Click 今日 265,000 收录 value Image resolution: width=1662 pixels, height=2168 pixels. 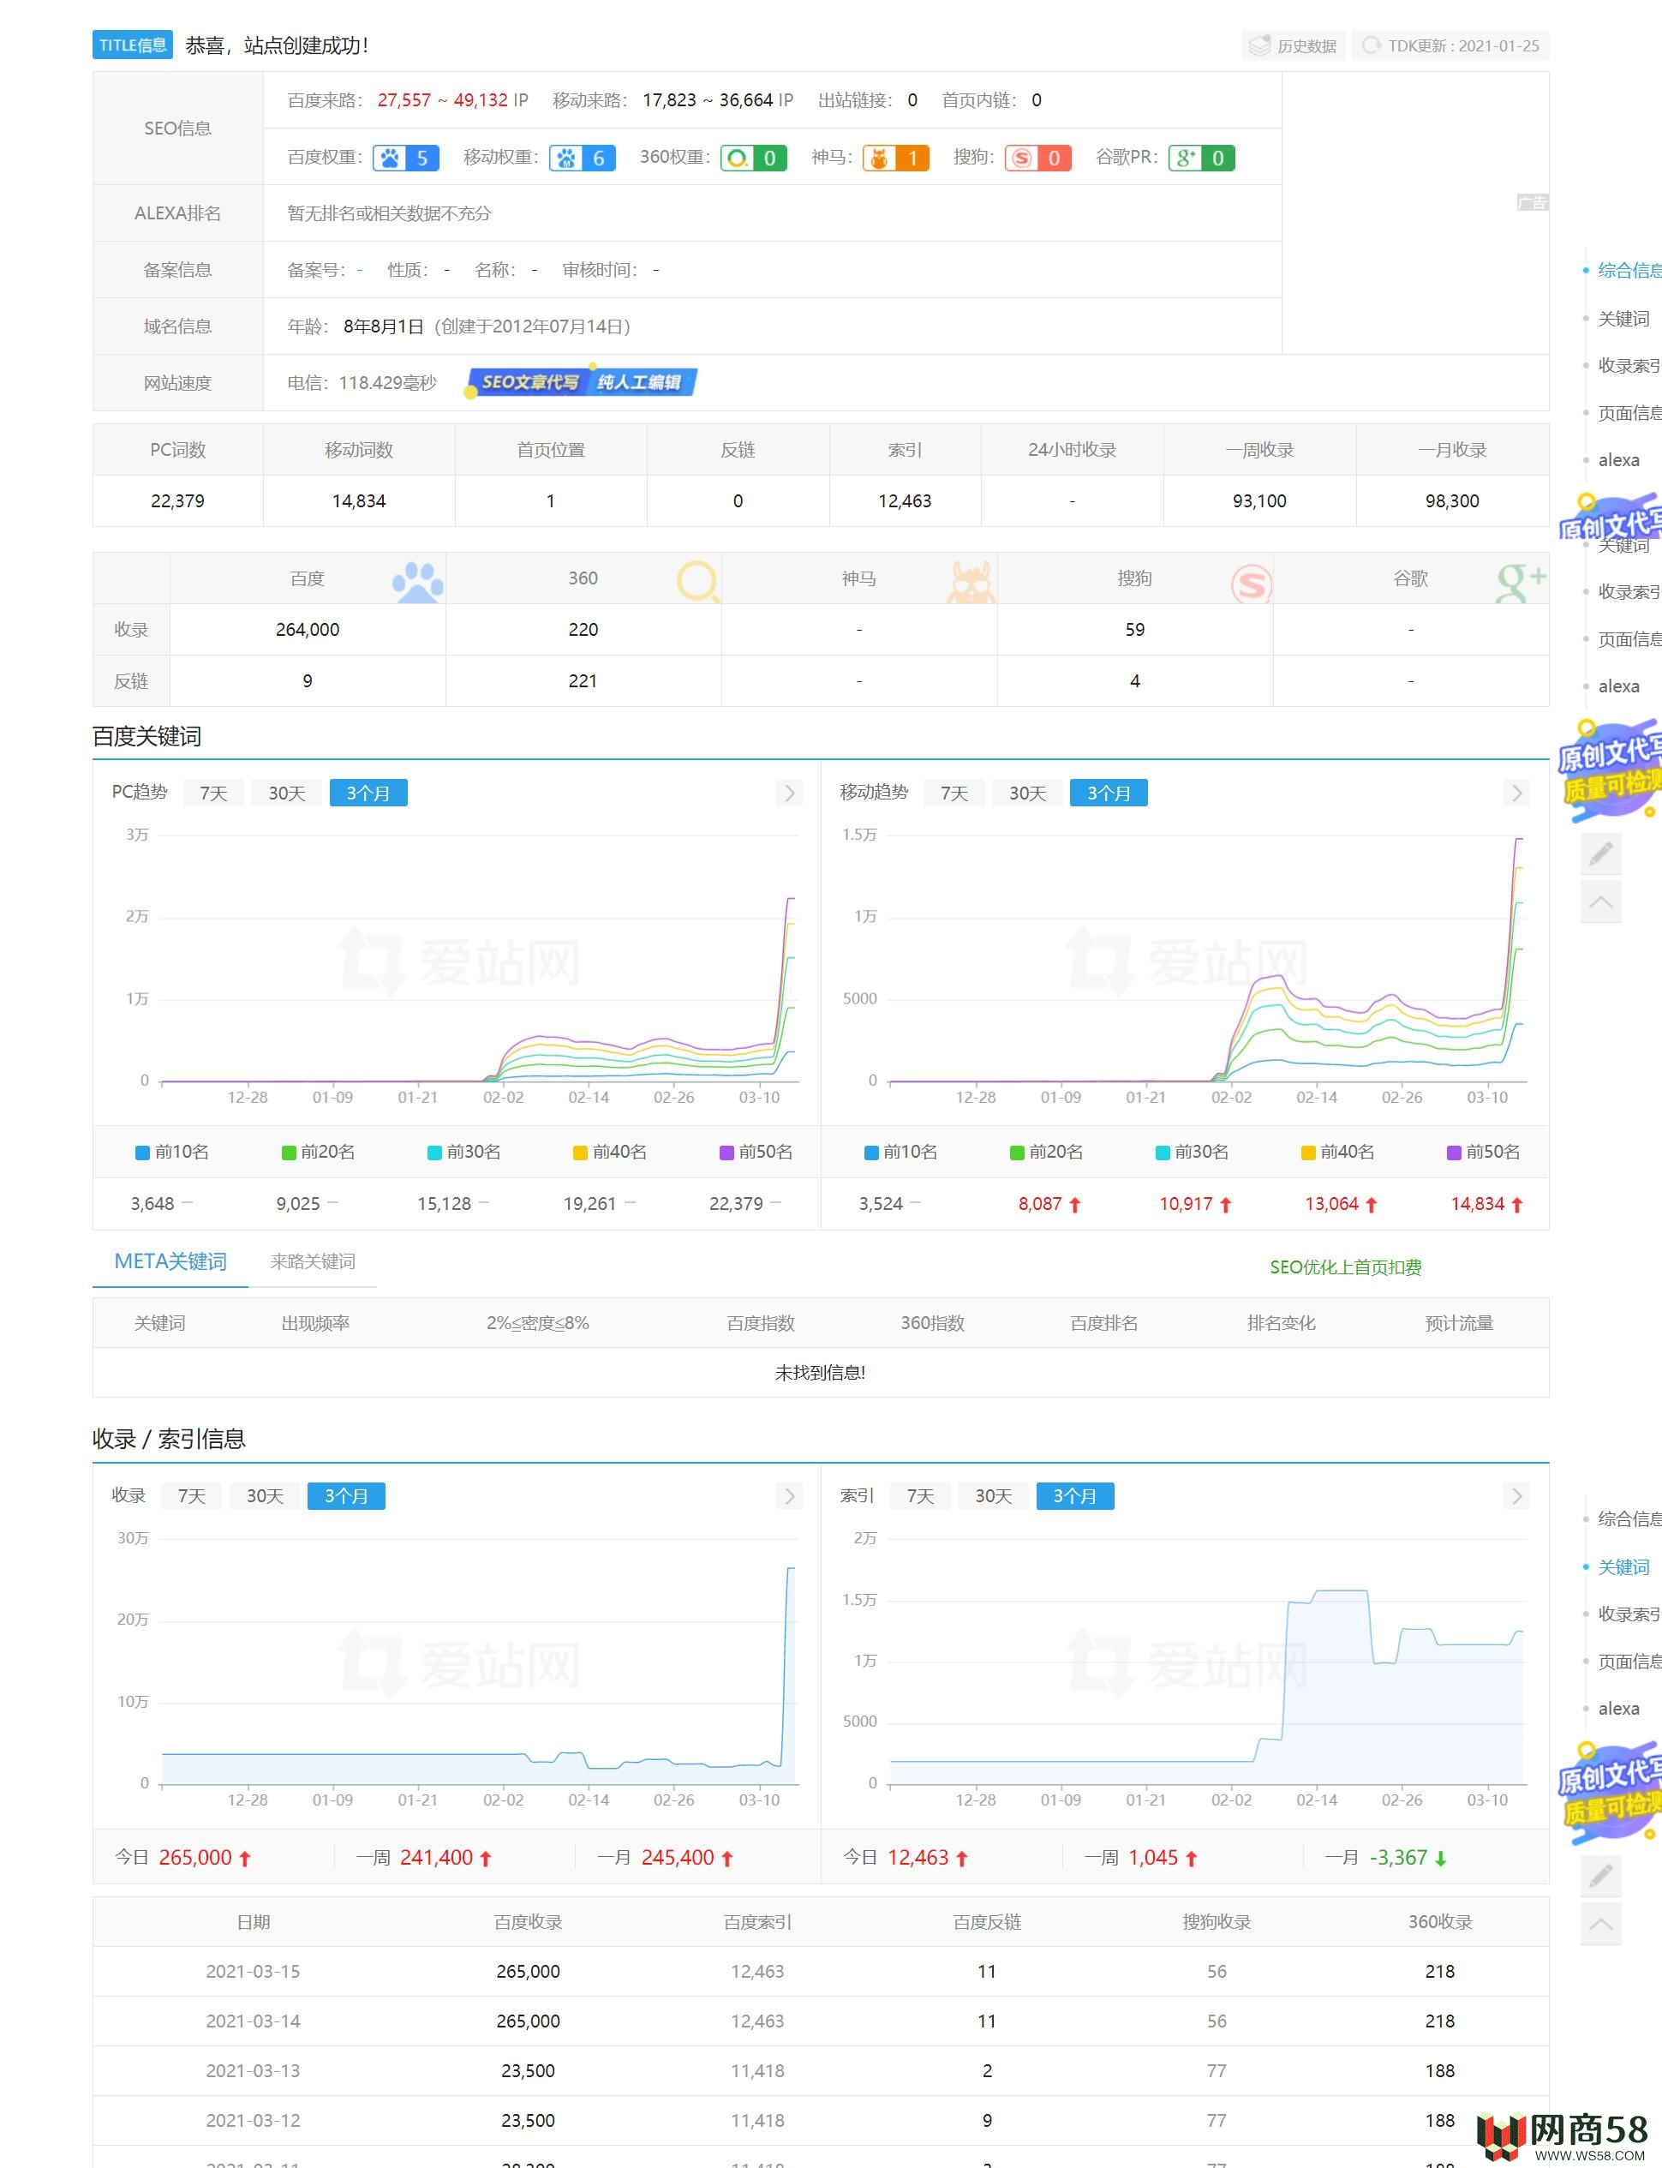[x=194, y=1859]
